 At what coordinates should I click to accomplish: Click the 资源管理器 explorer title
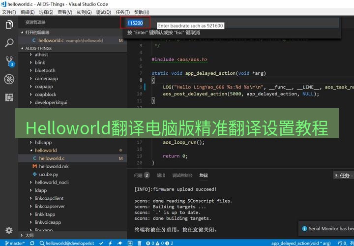click(x=35, y=22)
